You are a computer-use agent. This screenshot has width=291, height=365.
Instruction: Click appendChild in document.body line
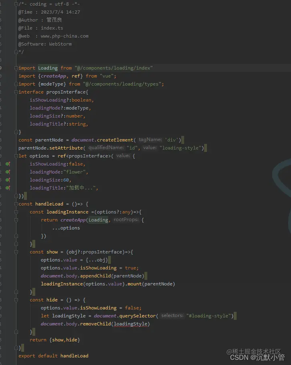(x=95, y=276)
